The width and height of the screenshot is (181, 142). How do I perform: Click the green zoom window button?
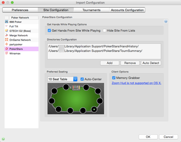tap(12, 2)
